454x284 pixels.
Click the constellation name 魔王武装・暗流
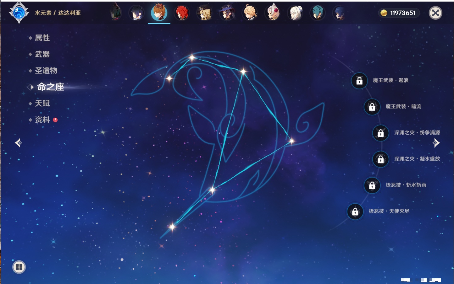[x=403, y=106]
